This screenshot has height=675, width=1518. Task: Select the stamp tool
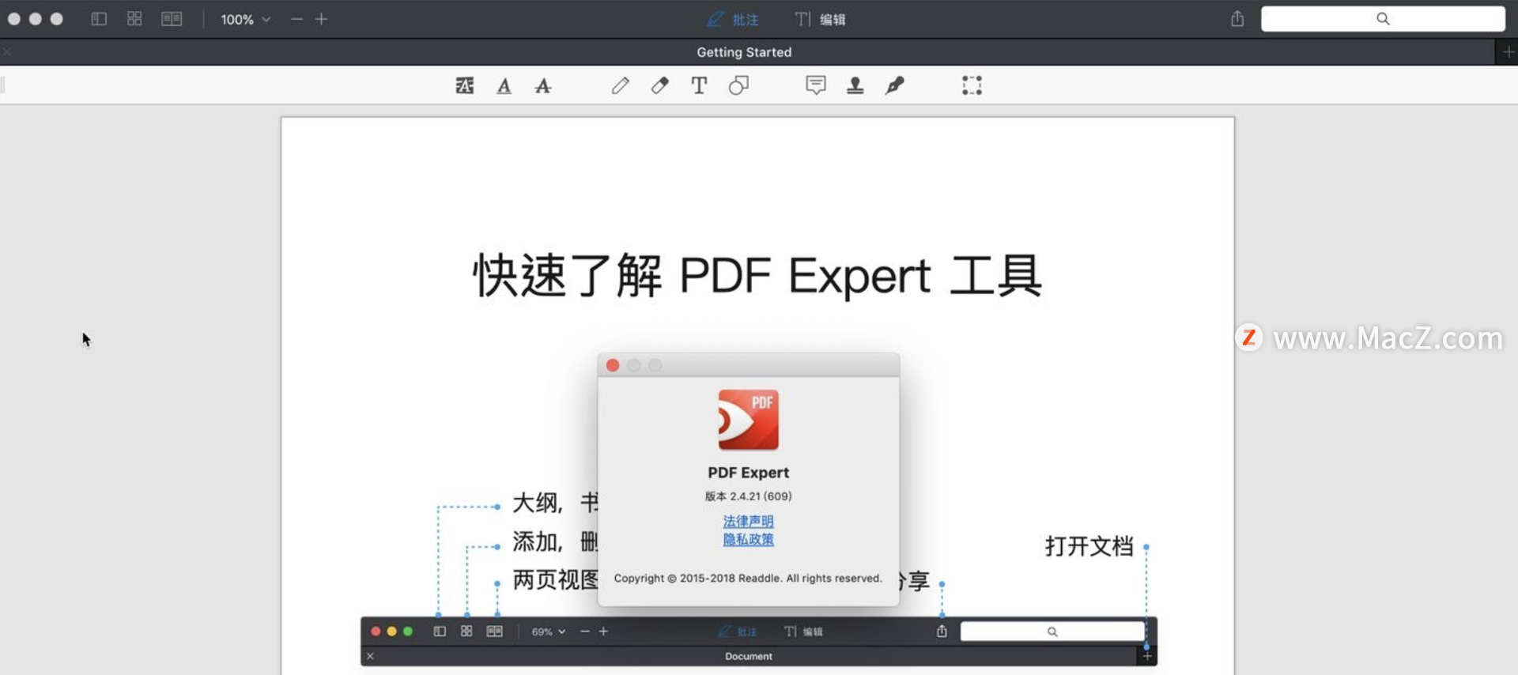pyautogui.click(x=855, y=85)
